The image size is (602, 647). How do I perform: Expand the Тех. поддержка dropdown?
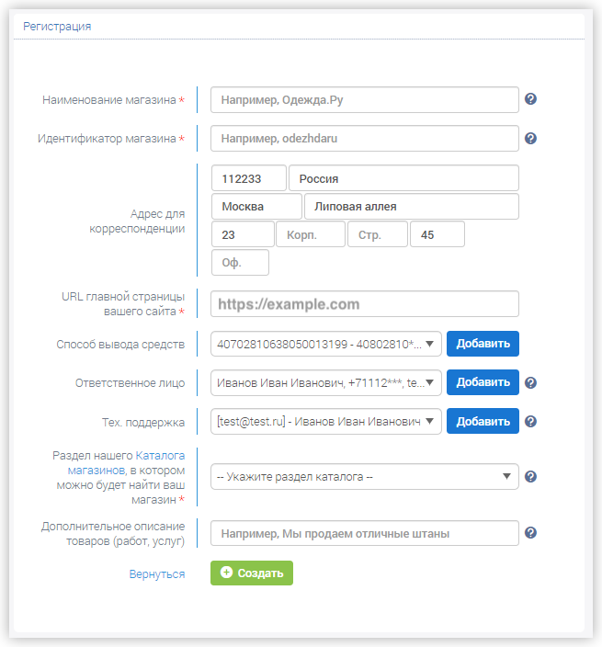326,421
